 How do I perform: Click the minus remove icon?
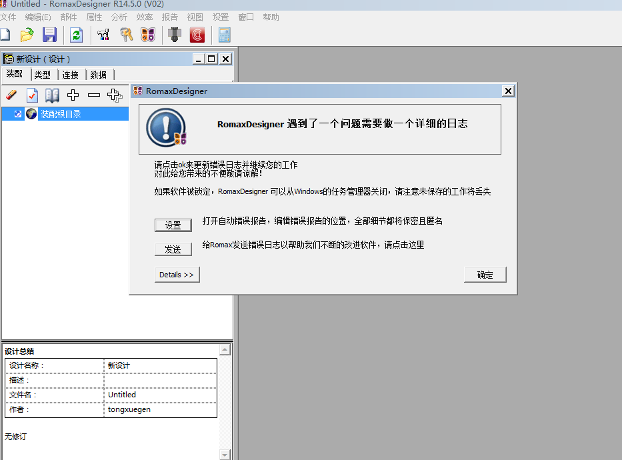(94, 95)
